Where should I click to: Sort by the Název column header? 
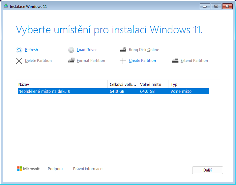click(x=63, y=85)
